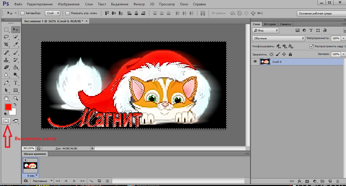Duplicate the selected frame in timeline
The width and height of the screenshot is (346, 186).
pyautogui.click(x=99, y=181)
